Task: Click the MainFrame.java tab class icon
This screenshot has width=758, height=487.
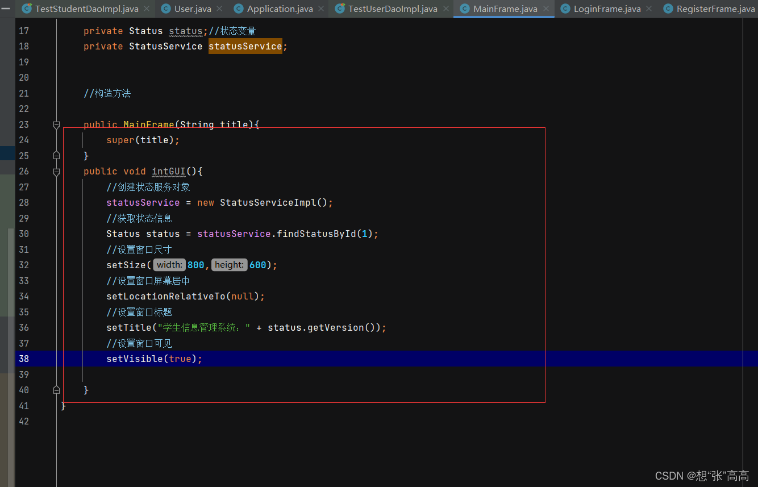Action: 465,9
